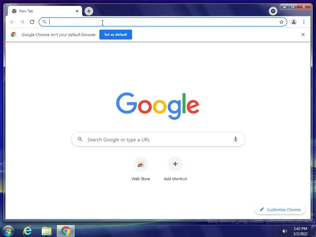Click the taskbar clock showing 1:42 PM
The image size is (316, 237).
pos(300,231)
